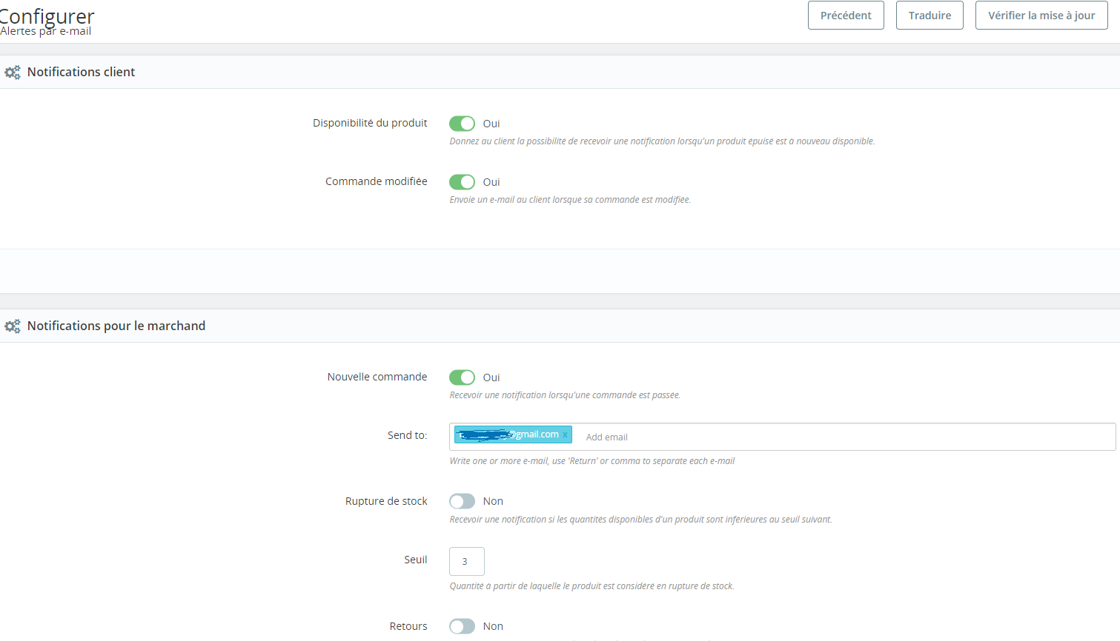Click the cogs icon on Notifications pour le marchand

(x=12, y=326)
